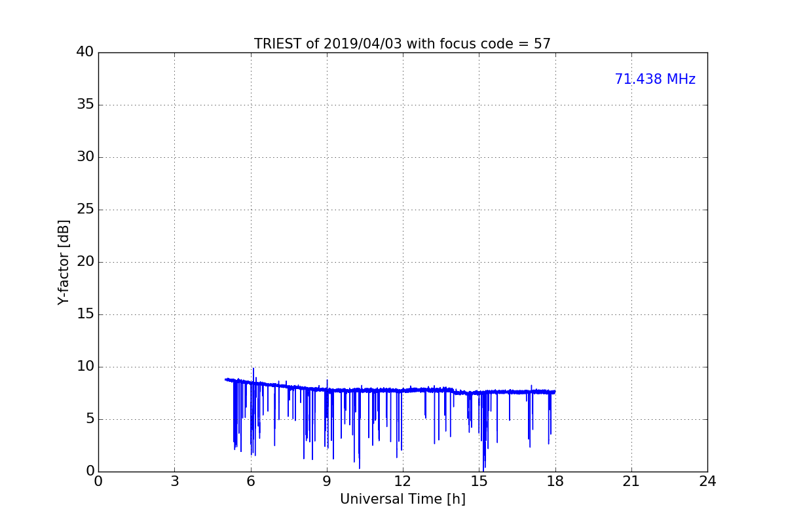Click y-axis tick value 15
Image resolution: width=786 pixels, height=524 pixels.
click(85, 314)
